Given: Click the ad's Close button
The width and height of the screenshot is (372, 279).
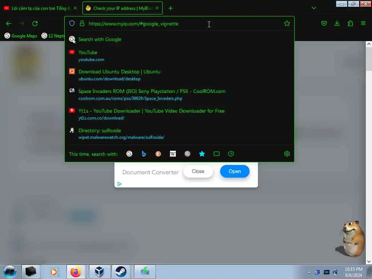Looking at the screenshot, I should (198, 171).
